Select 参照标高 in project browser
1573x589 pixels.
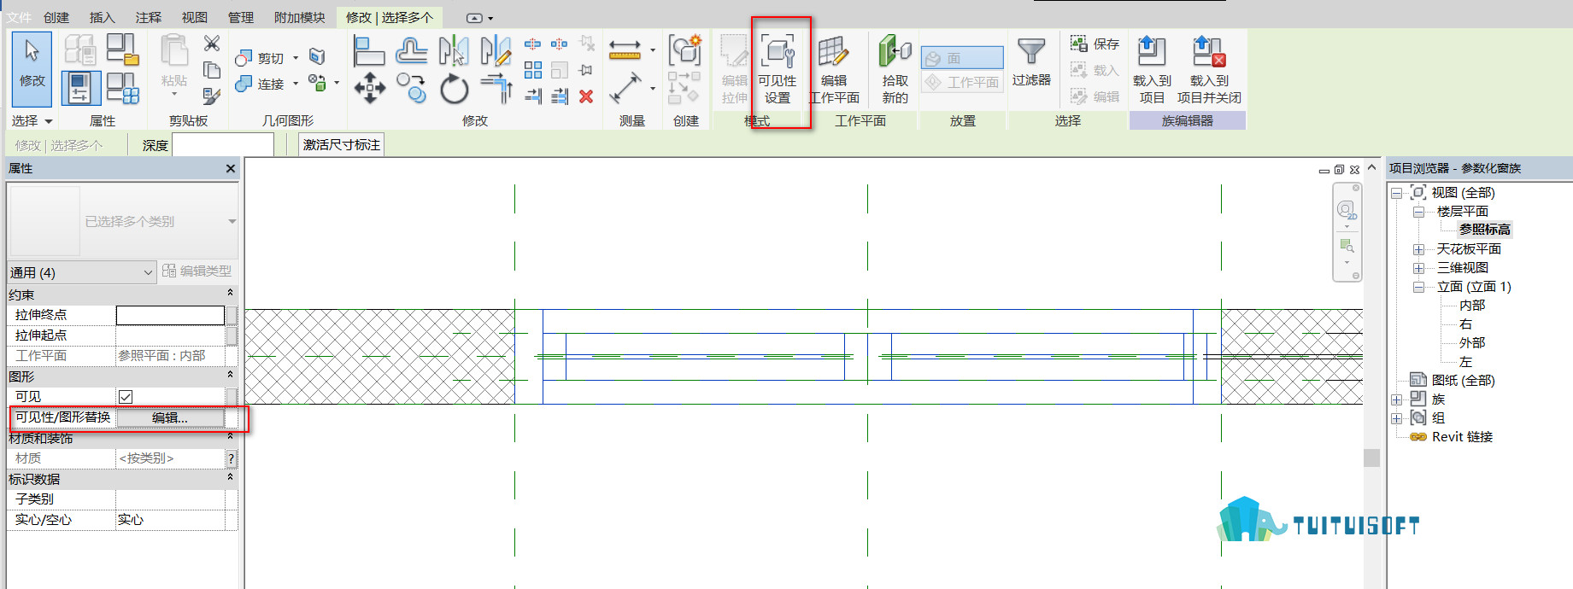1485,230
